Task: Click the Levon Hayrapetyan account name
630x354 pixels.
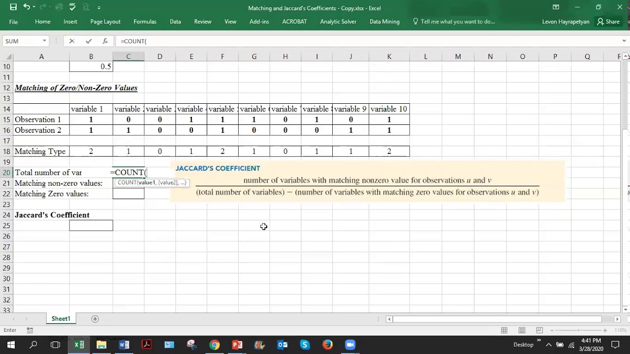Action: click(566, 22)
